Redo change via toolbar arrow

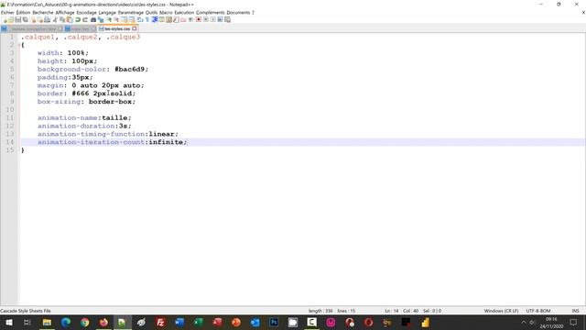click(85, 19)
